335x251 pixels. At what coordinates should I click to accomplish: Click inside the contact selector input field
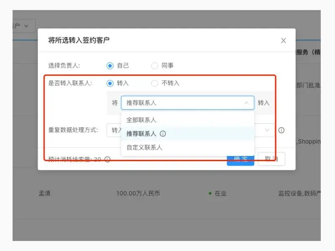click(x=180, y=103)
